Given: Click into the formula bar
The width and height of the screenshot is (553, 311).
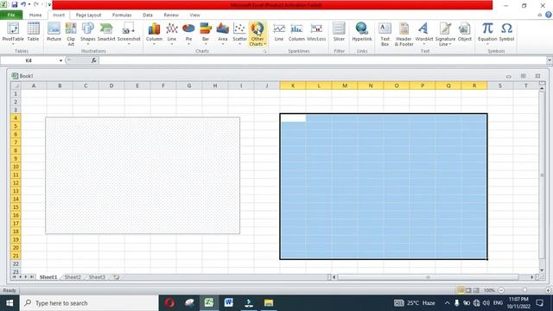Looking at the screenshot, I should pyautogui.click(x=322, y=60).
